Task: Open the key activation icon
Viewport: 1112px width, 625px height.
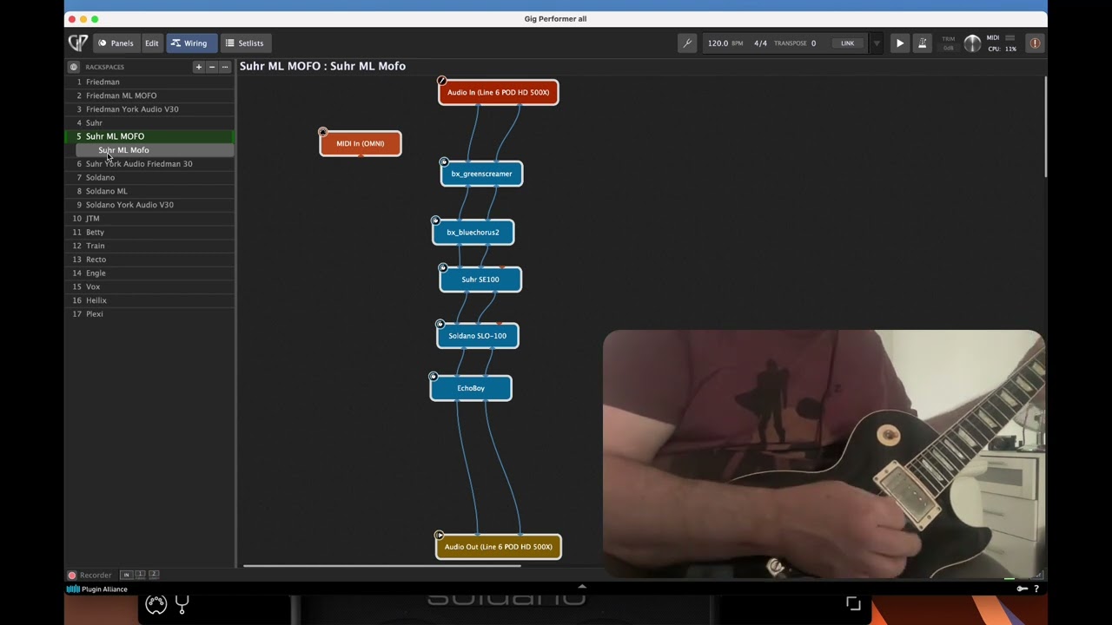Action: [x=1022, y=589]
